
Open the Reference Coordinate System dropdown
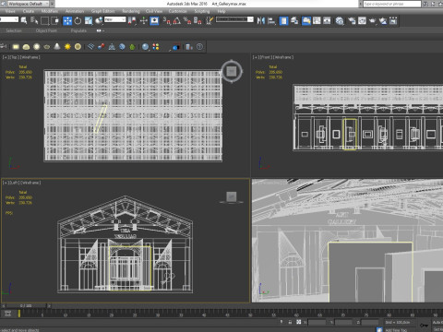coord(115,19)
